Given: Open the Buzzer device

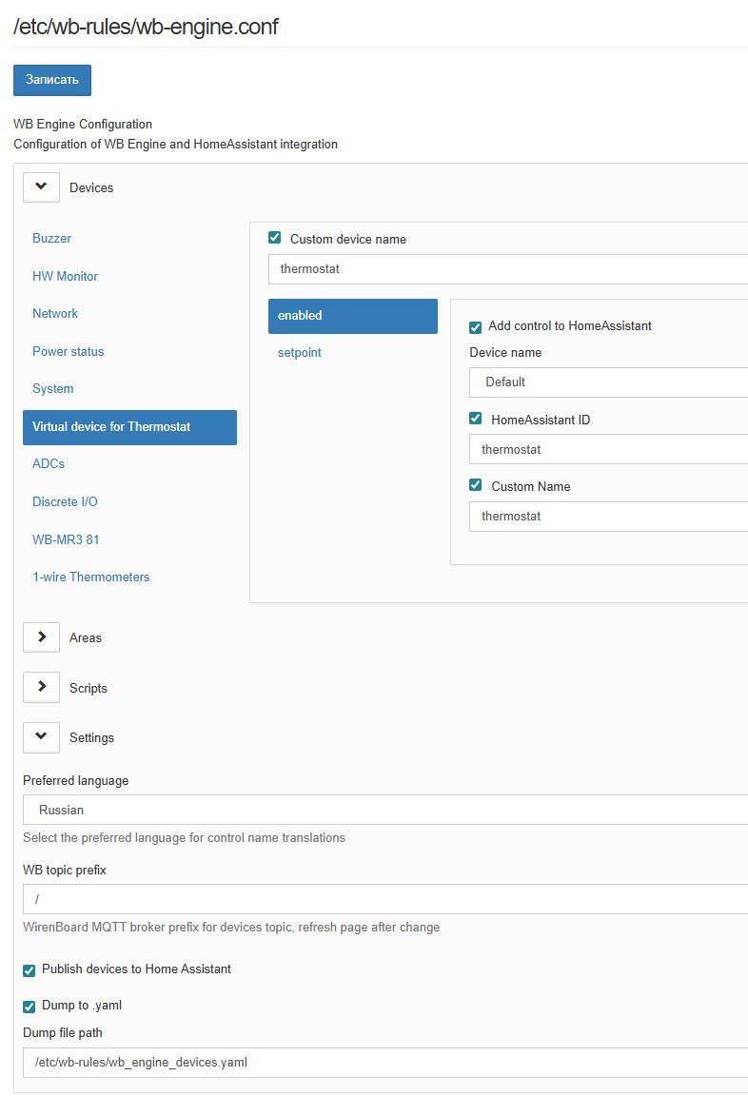Looking at the screenshot, I should coord(51,238).
